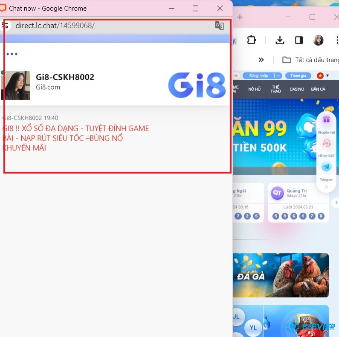The image size is (339, 337).
Task: Click the YL bubble icon on fishing banner
Action: click(253, 328)
